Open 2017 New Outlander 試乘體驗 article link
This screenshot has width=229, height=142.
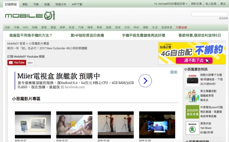47,48
